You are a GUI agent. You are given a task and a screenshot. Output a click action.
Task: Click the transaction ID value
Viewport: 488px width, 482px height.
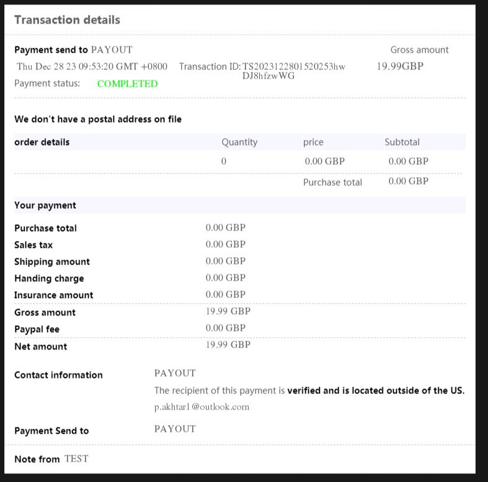click(293, 71)
